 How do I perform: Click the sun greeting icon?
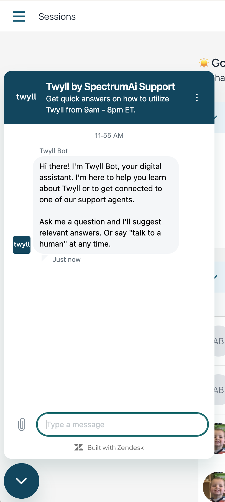[204, 63]
